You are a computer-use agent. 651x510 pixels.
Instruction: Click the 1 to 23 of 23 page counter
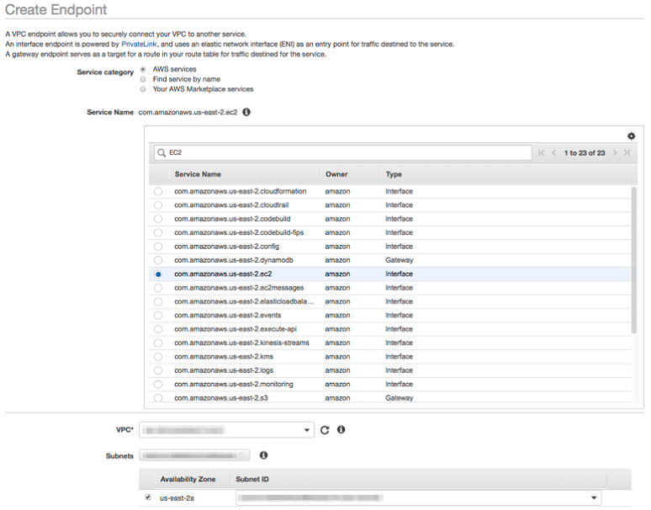[x=585, y=153]
